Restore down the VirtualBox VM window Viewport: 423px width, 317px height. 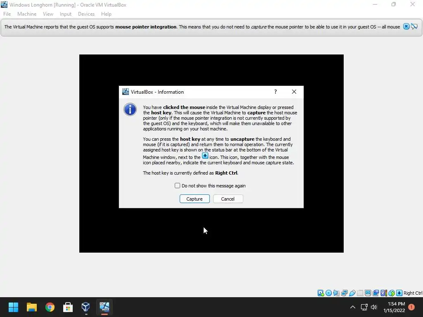(394, 5)
